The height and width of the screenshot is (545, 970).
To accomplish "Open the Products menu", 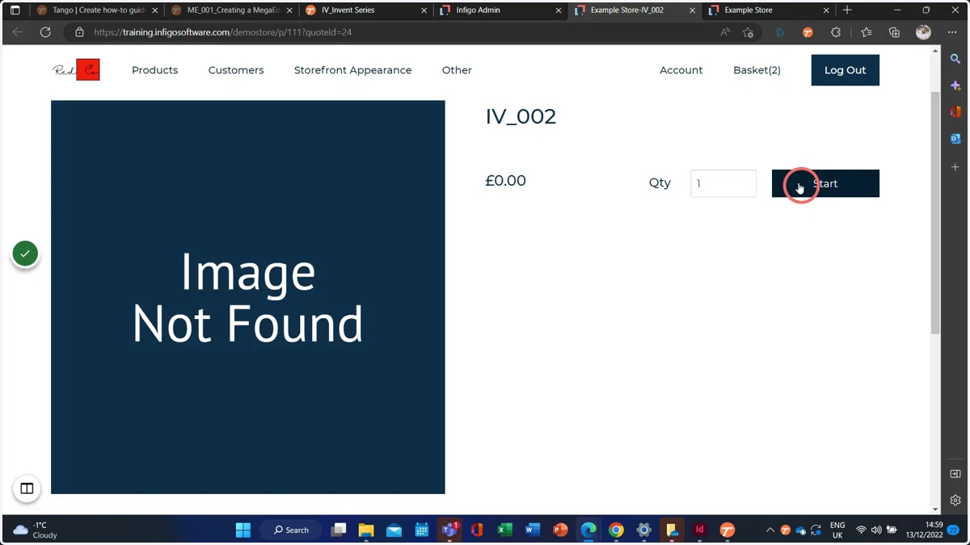I will pyautogui.click(x=154, y=70).
